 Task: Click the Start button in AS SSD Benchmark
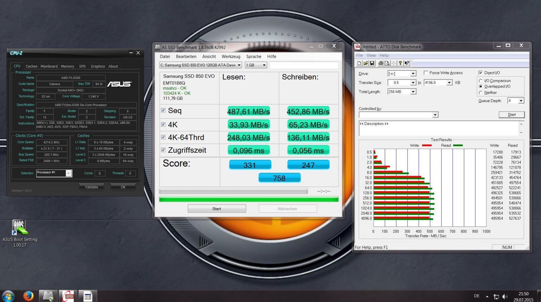click(217, 209)
